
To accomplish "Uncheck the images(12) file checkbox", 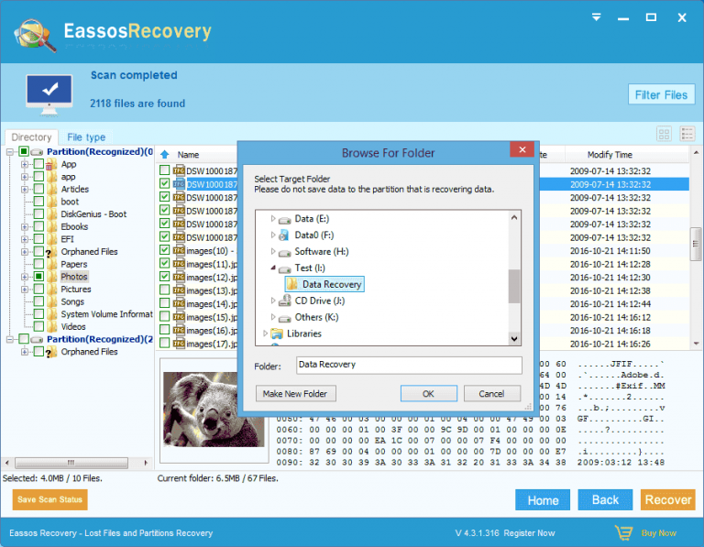I will pyautogui.click(x=165, y=277).
